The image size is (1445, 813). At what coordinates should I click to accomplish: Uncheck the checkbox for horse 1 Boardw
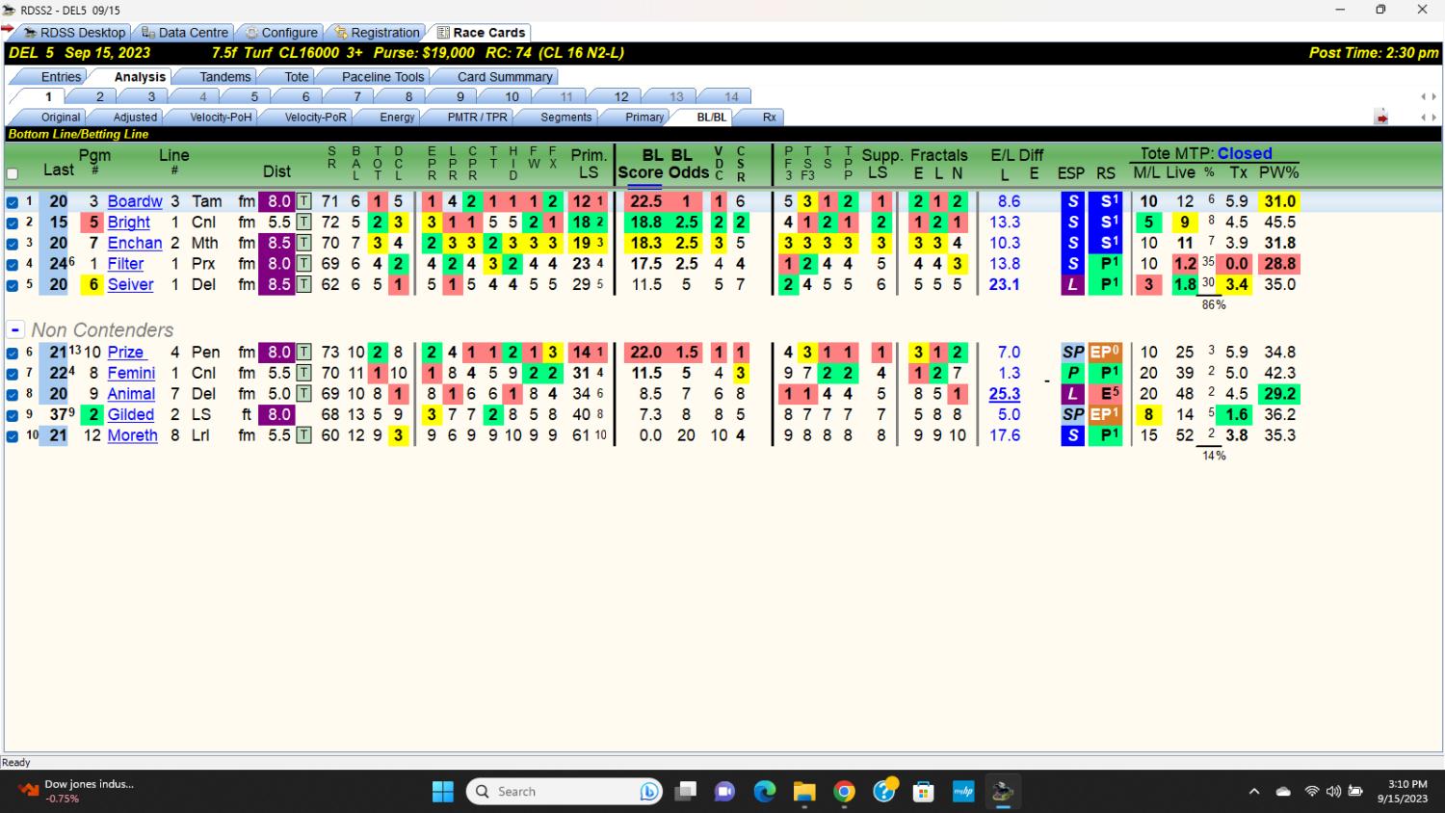13,202
